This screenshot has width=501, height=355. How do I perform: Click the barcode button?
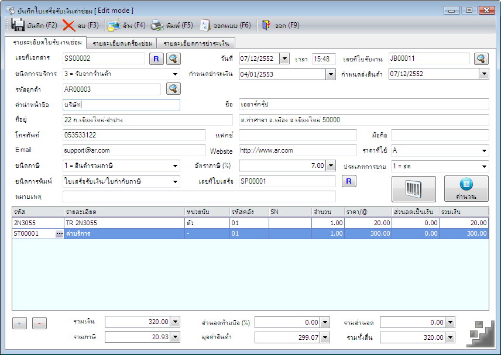(x=414, y=189)
